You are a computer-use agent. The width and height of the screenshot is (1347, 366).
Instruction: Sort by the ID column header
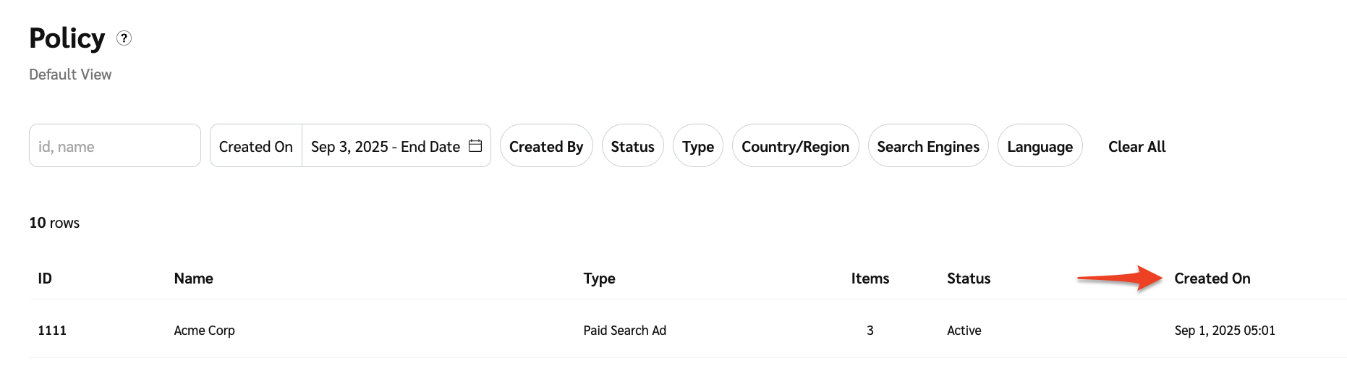45,278
